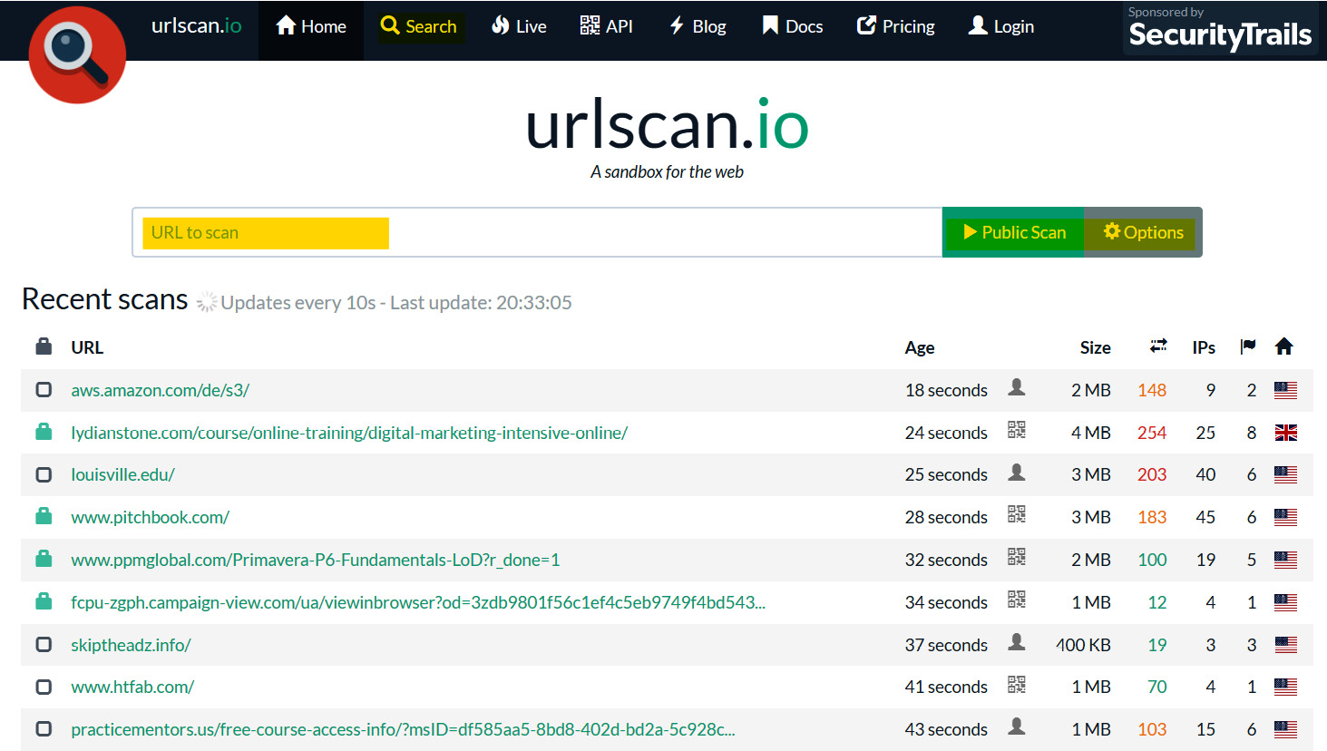The image size is (1327, 751).
Task: Click the green lock icon for lydianstone.com
Action: [44, 432]
